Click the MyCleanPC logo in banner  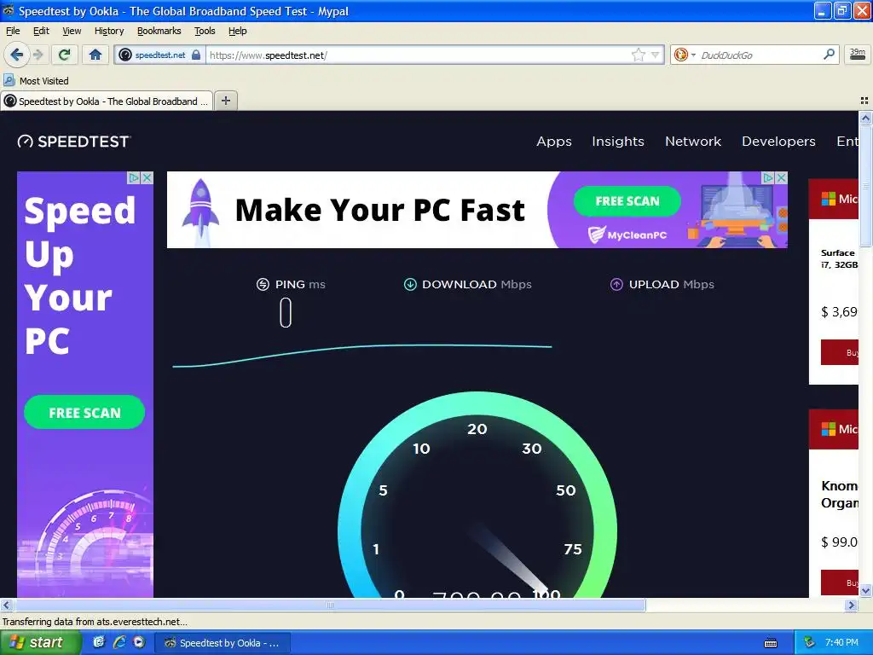pyautogui.click(x=627, y=235)
